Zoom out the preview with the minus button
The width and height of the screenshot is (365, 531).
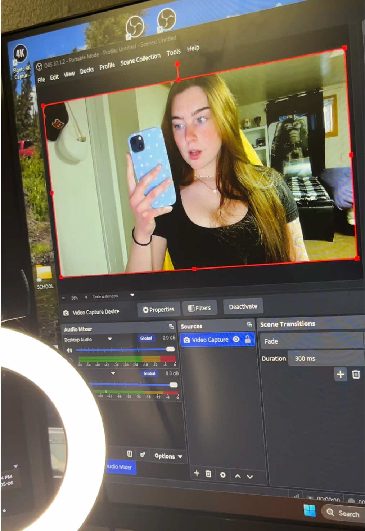(x=64, y=298)
